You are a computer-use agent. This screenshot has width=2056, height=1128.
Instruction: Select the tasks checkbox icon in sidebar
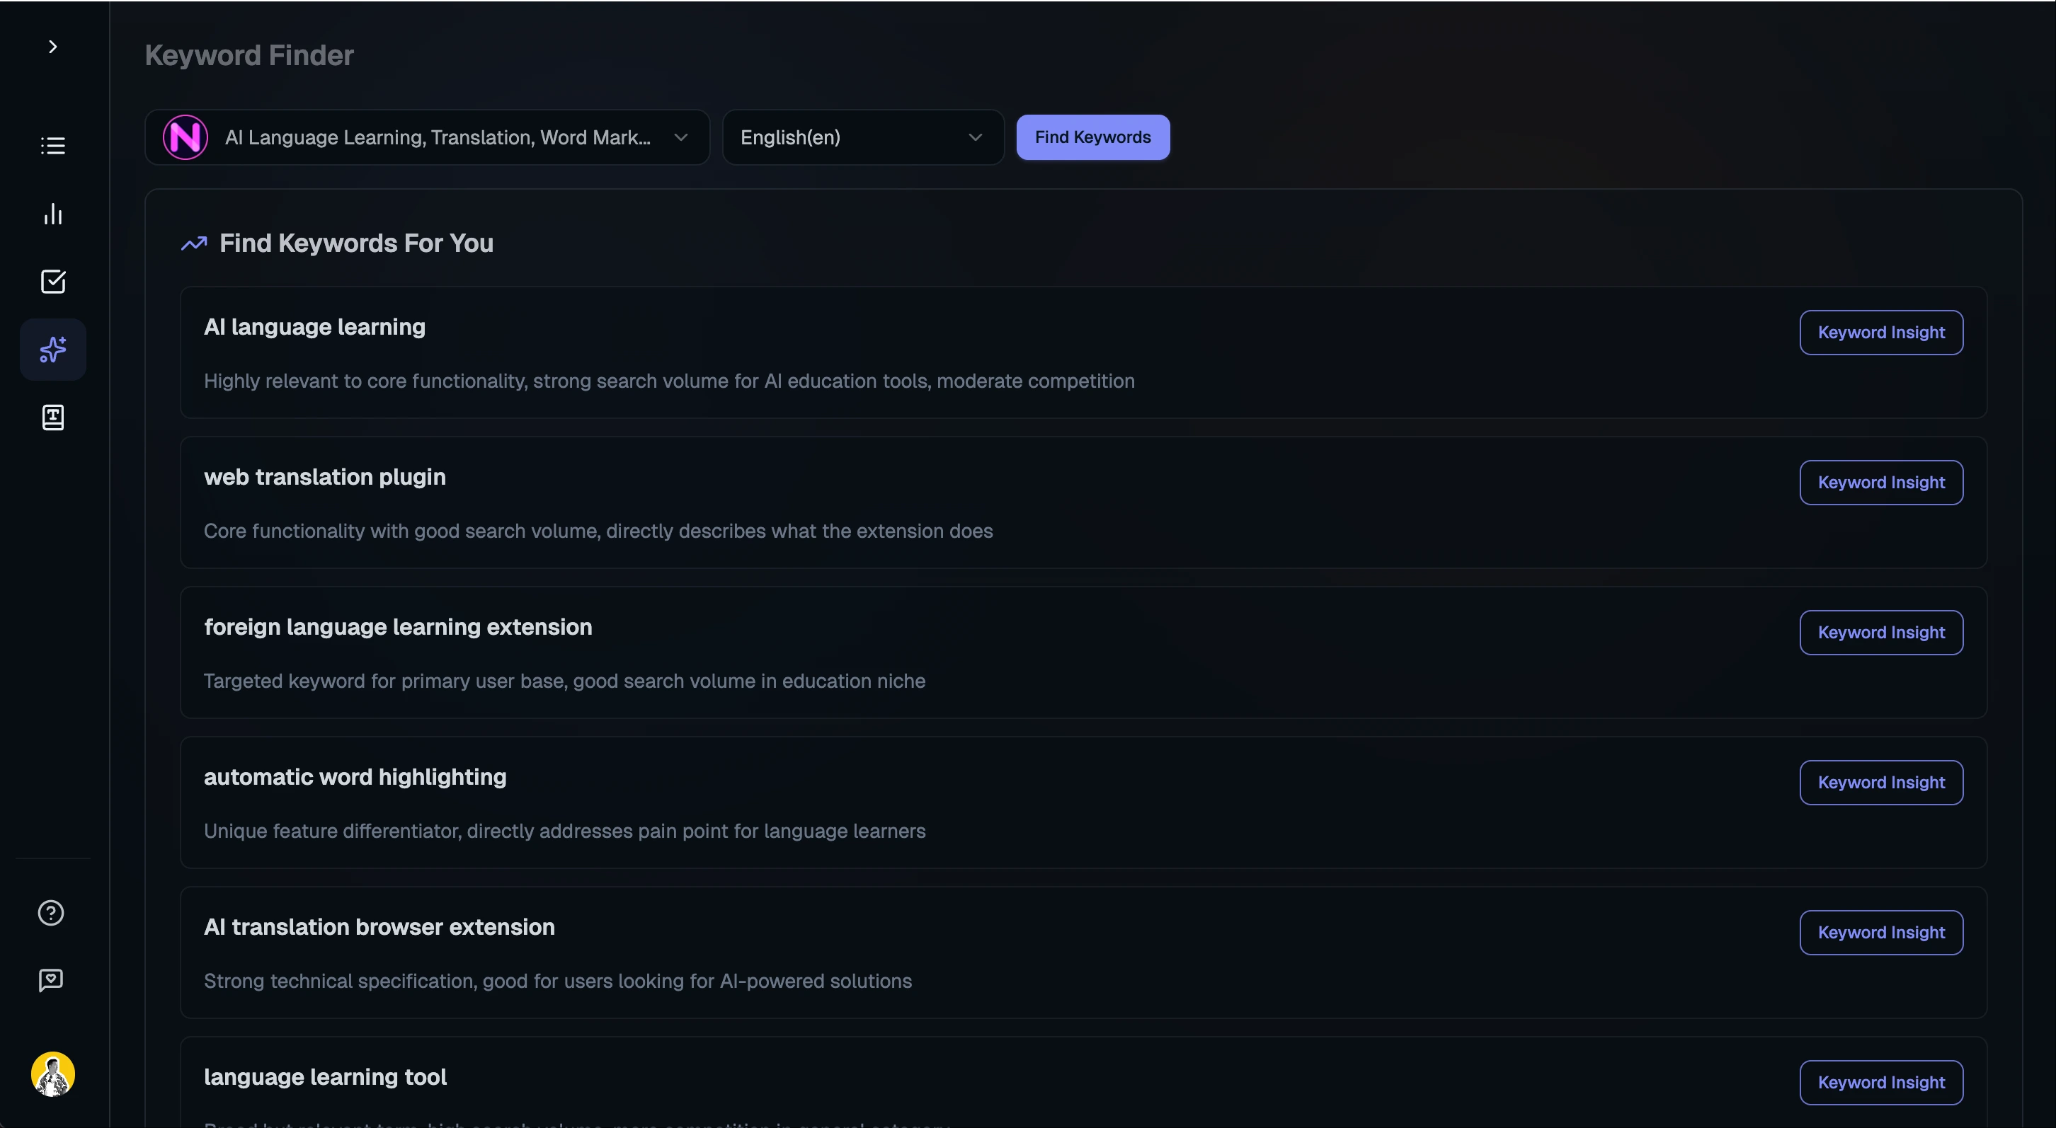coord(52,281)
